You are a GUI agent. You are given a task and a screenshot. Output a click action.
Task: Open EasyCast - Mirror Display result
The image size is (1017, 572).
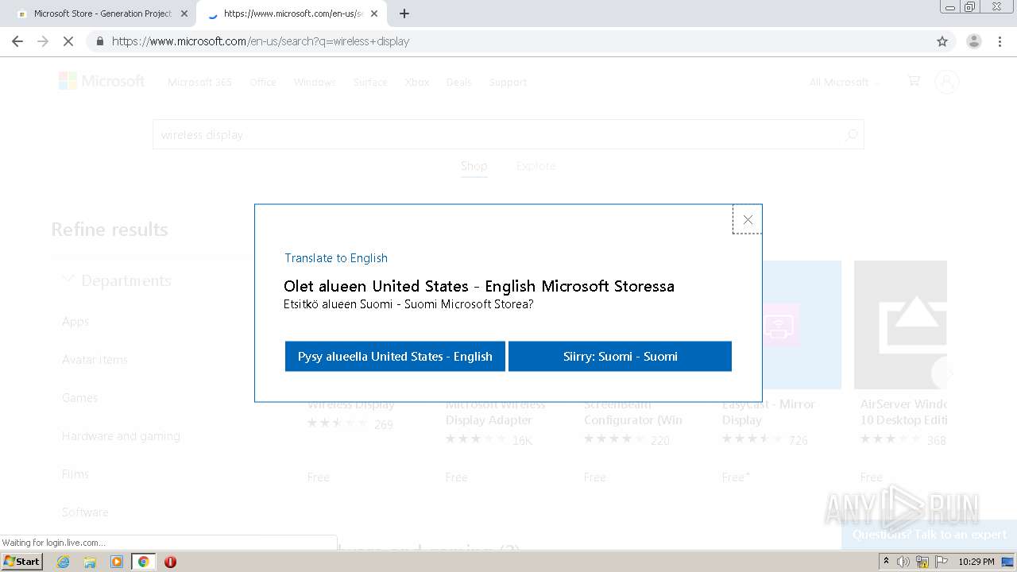point(768,412)
